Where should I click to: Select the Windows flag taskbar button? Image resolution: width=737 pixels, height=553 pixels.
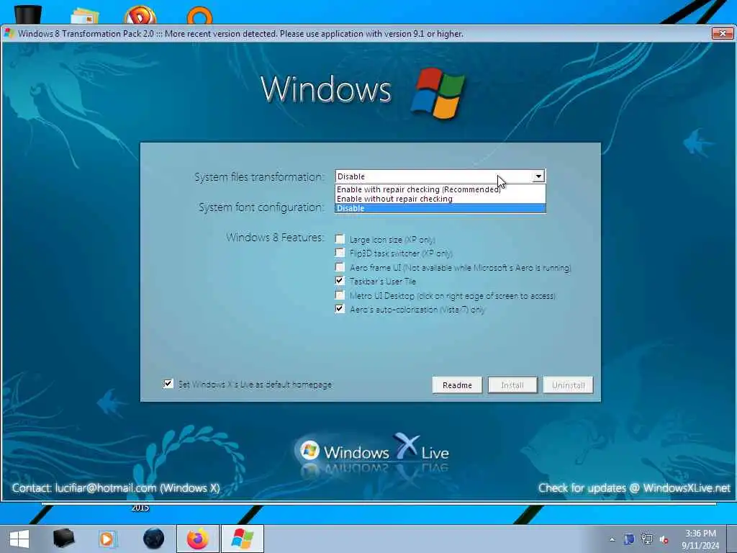tap(243, 539)
